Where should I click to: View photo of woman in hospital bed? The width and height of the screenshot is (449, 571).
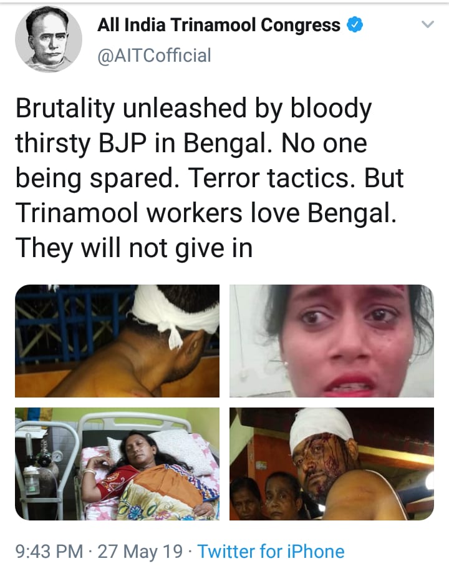[x=117, y=464]
